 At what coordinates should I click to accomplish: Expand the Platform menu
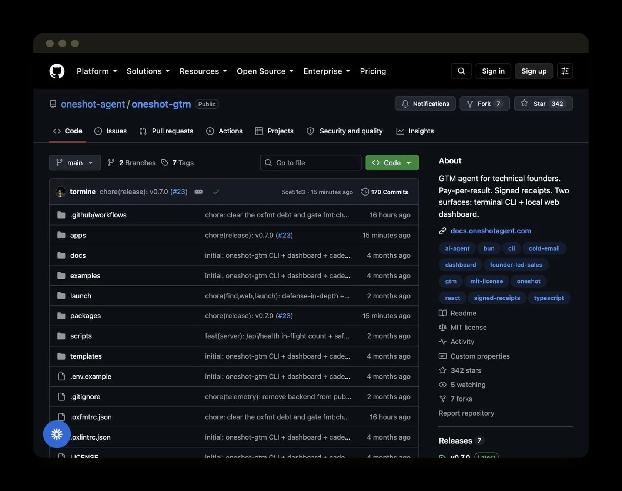coord(97,71)
